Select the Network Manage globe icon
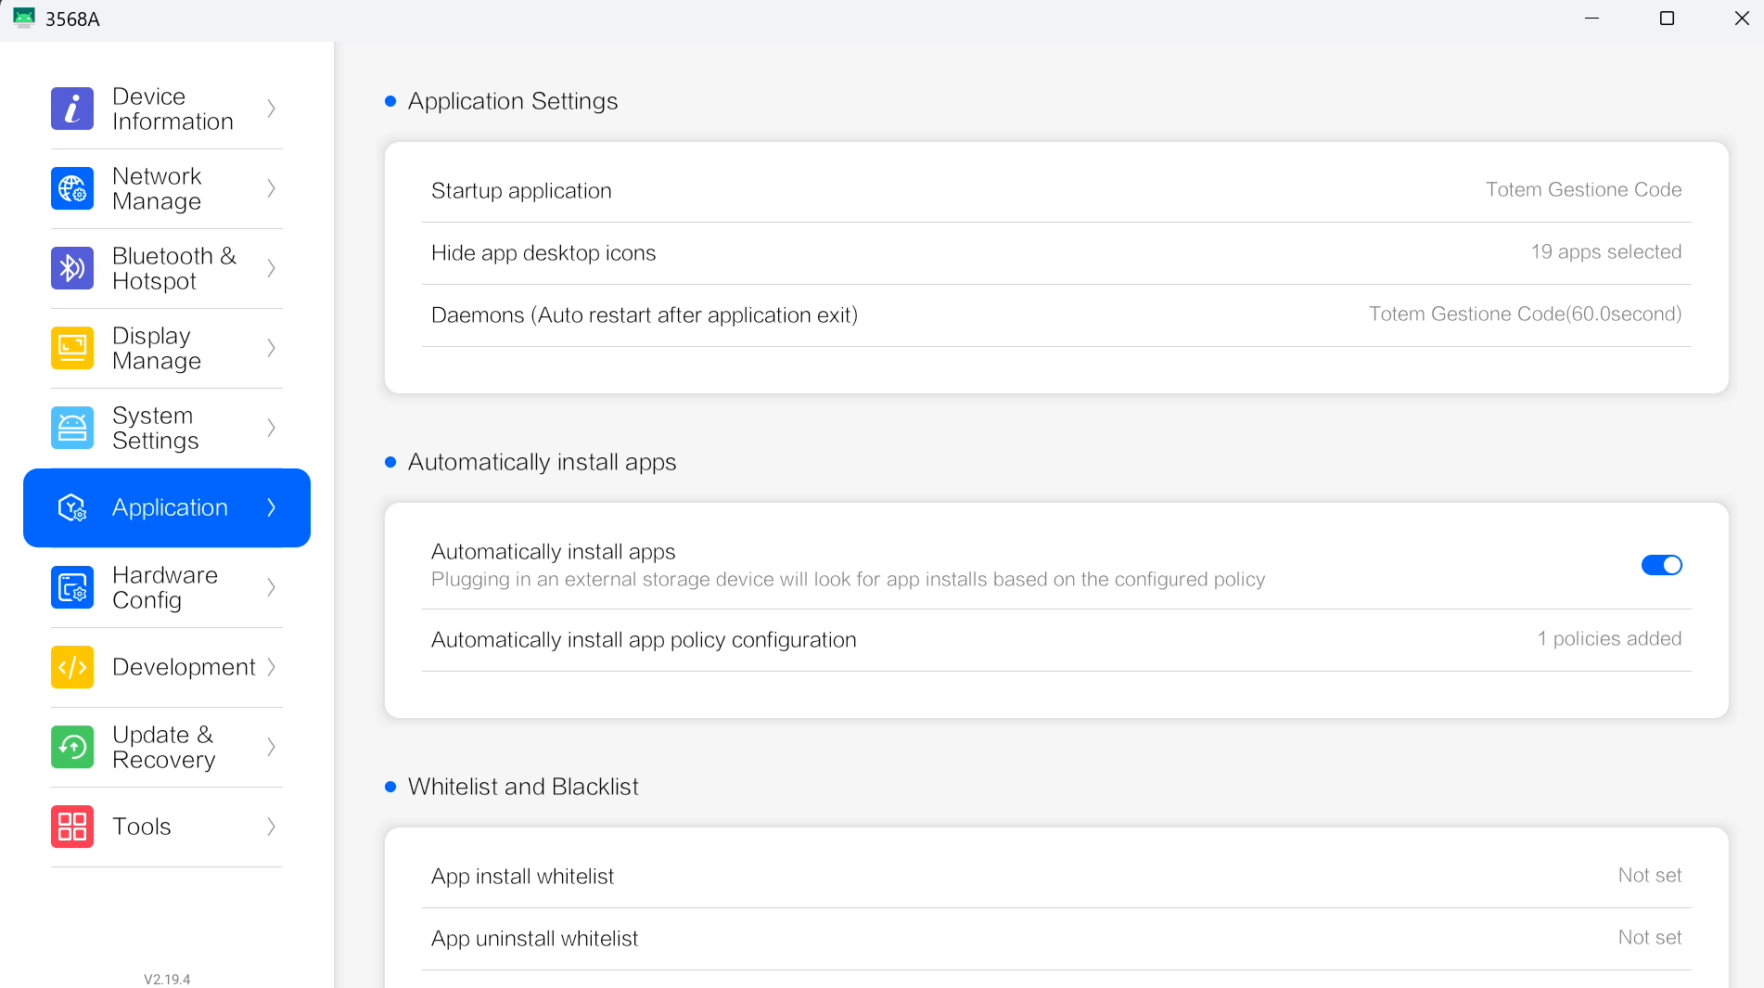This screenshot has width=1764, height=988. pyautogui.click(x=71, y=188)
